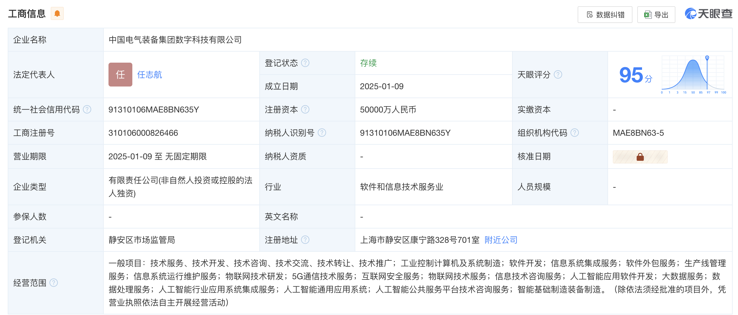Click help icon next to 组织机构代码
This screenshot has width=738, height=315.
coord(575,133)
